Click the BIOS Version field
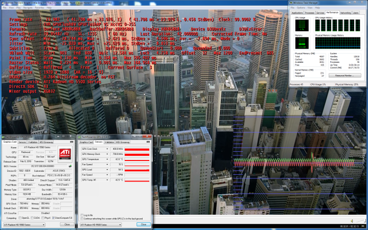368x230 pixels. tap(43, 166)
